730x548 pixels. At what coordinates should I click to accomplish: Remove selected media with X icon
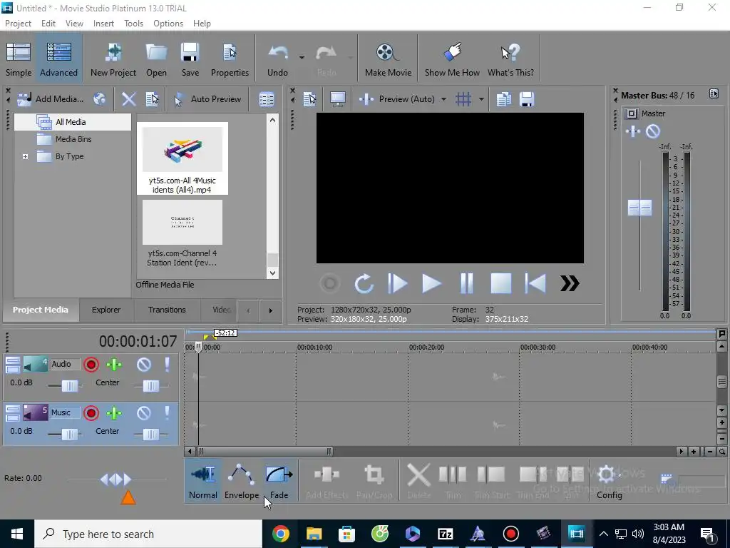(x=128, y=98)
